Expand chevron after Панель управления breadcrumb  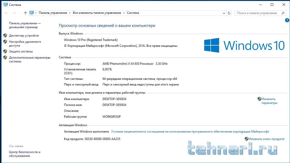pyautogui.click(x=70, y=13)
